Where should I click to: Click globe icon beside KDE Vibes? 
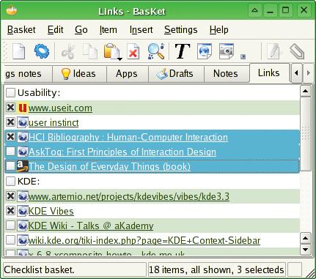(22, 211)
